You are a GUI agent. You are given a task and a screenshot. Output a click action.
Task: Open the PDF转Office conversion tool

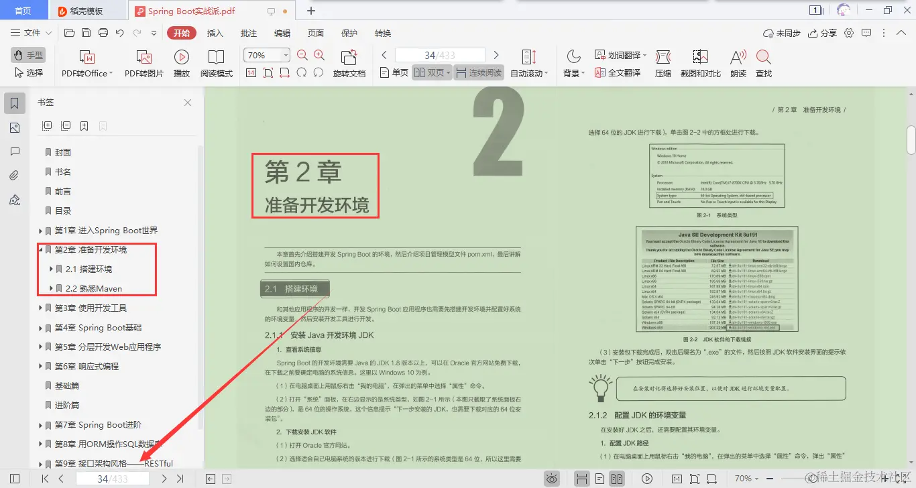(85, 64)
